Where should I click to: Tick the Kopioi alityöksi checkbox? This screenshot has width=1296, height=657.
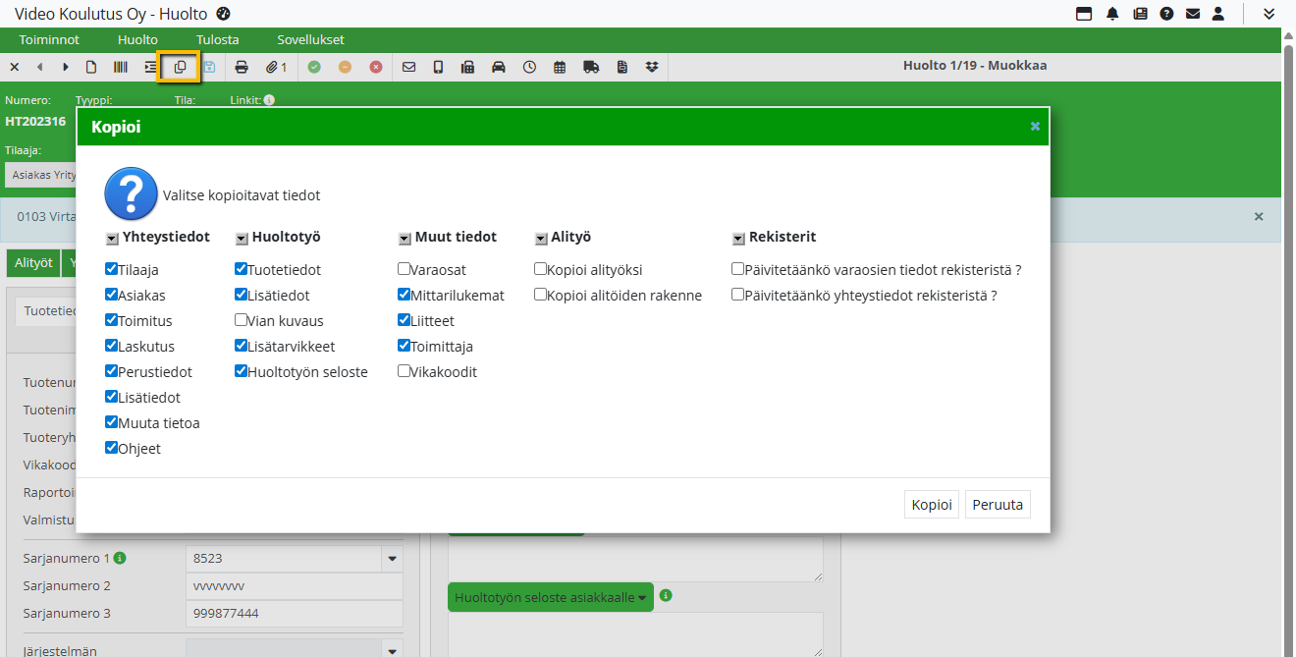541,269
